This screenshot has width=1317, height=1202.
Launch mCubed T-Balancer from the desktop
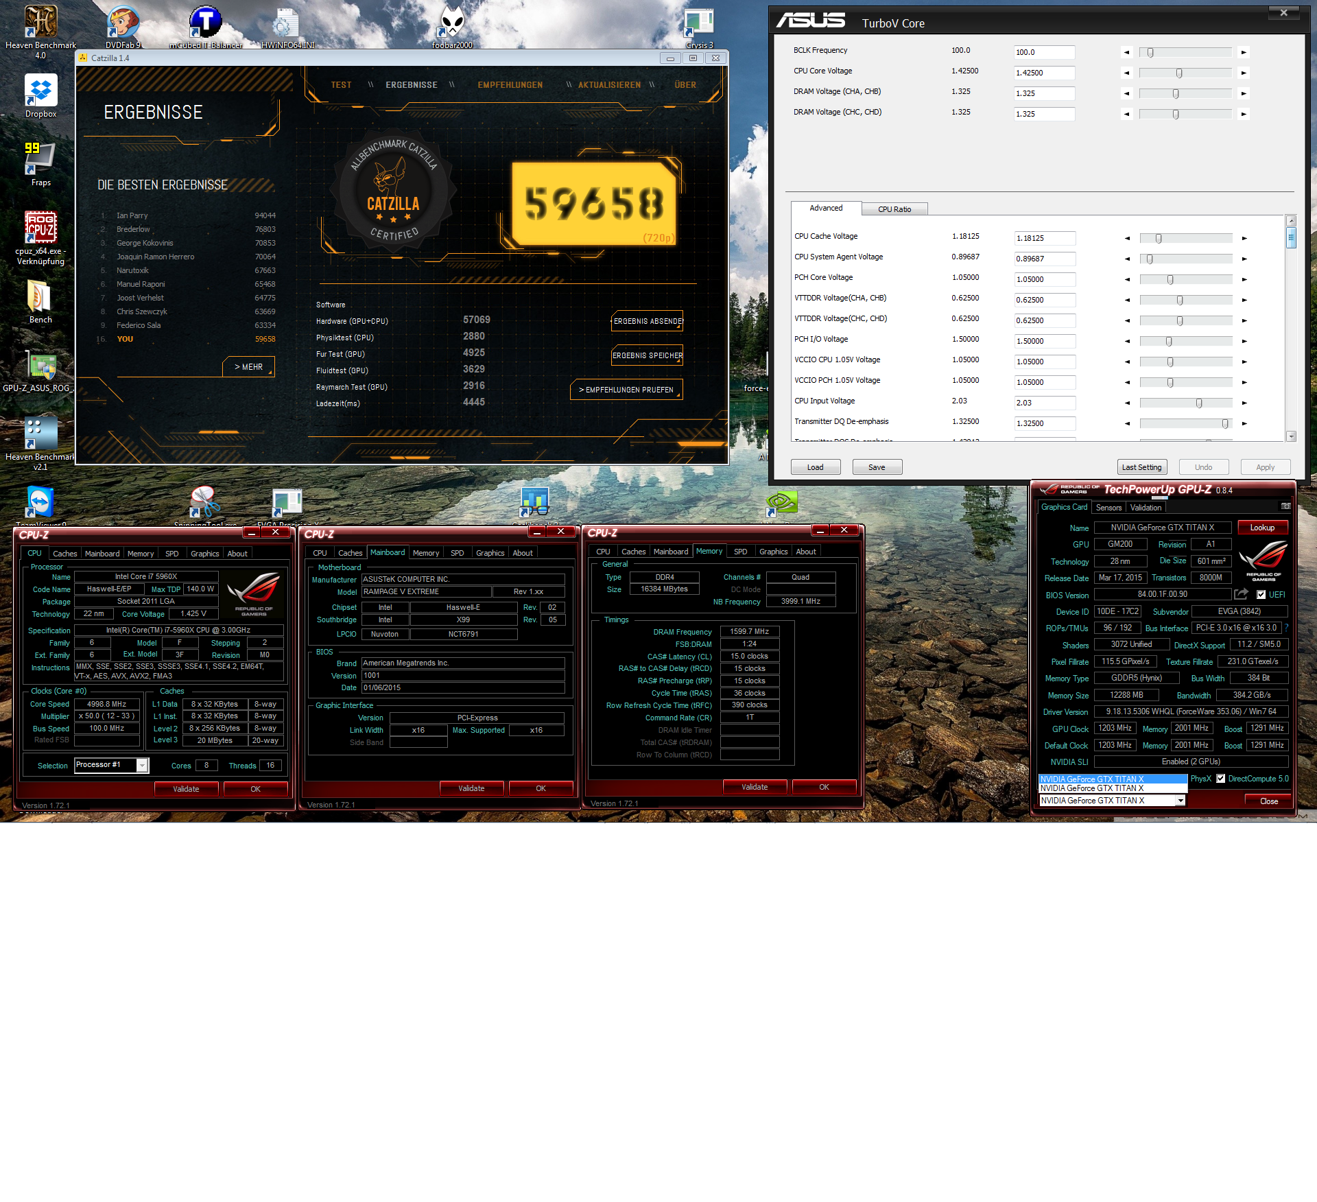tap(206, 26)
